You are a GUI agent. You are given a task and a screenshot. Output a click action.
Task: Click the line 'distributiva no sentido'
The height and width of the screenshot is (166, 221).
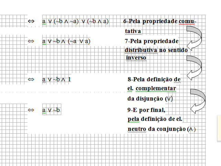pos(156,50)
